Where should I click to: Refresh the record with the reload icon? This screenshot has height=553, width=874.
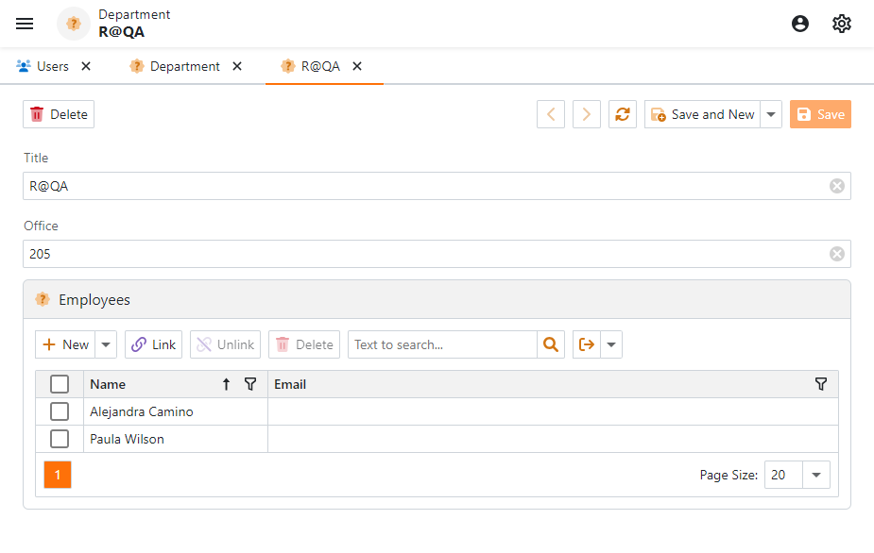(x=623, y=114)
